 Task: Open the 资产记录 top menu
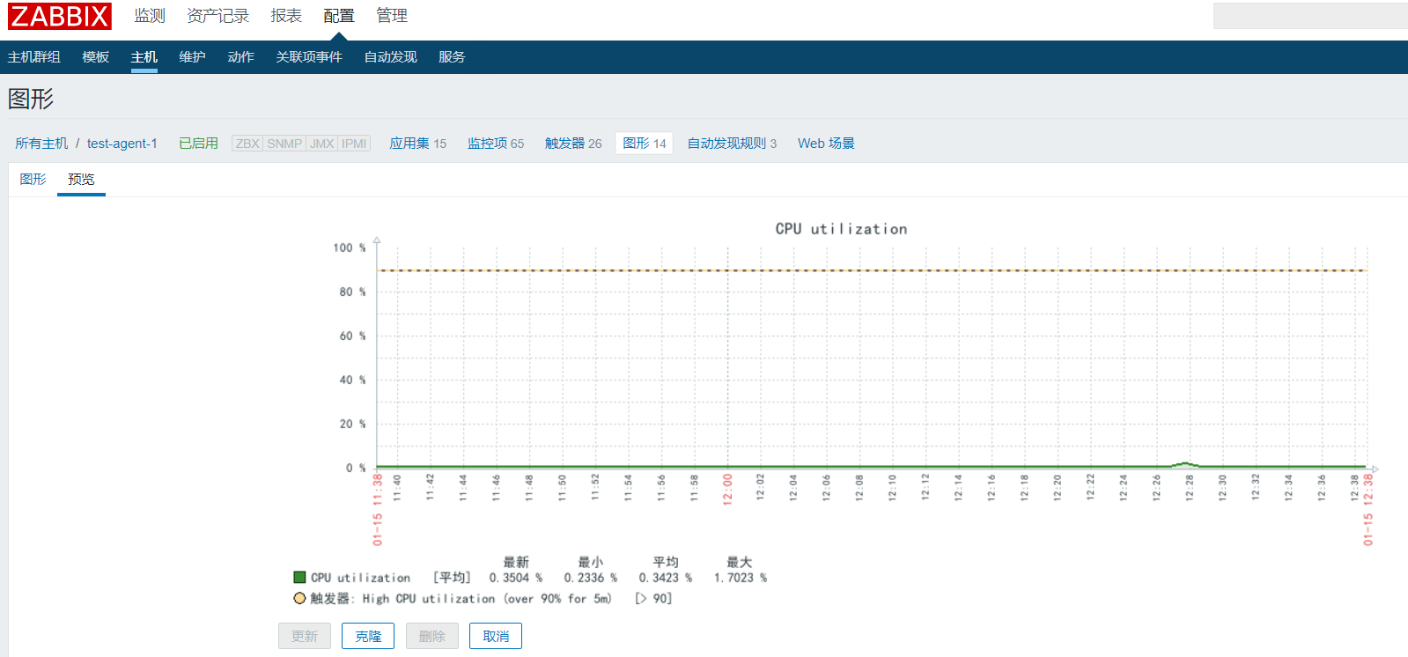[217, 16]
